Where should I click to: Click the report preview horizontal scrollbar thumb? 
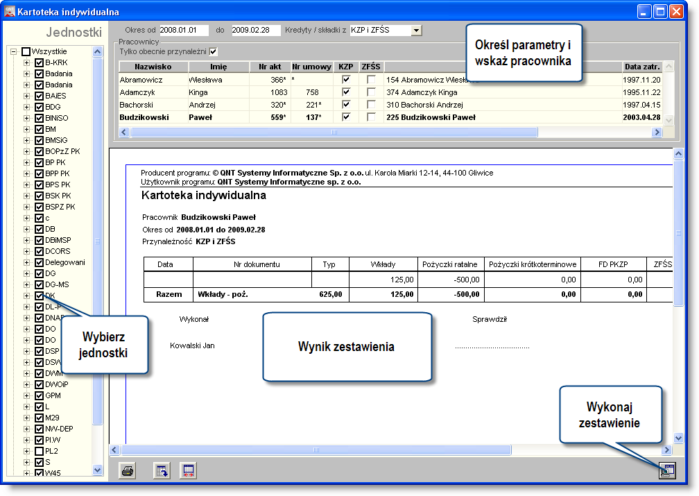(x=316, y=450)
